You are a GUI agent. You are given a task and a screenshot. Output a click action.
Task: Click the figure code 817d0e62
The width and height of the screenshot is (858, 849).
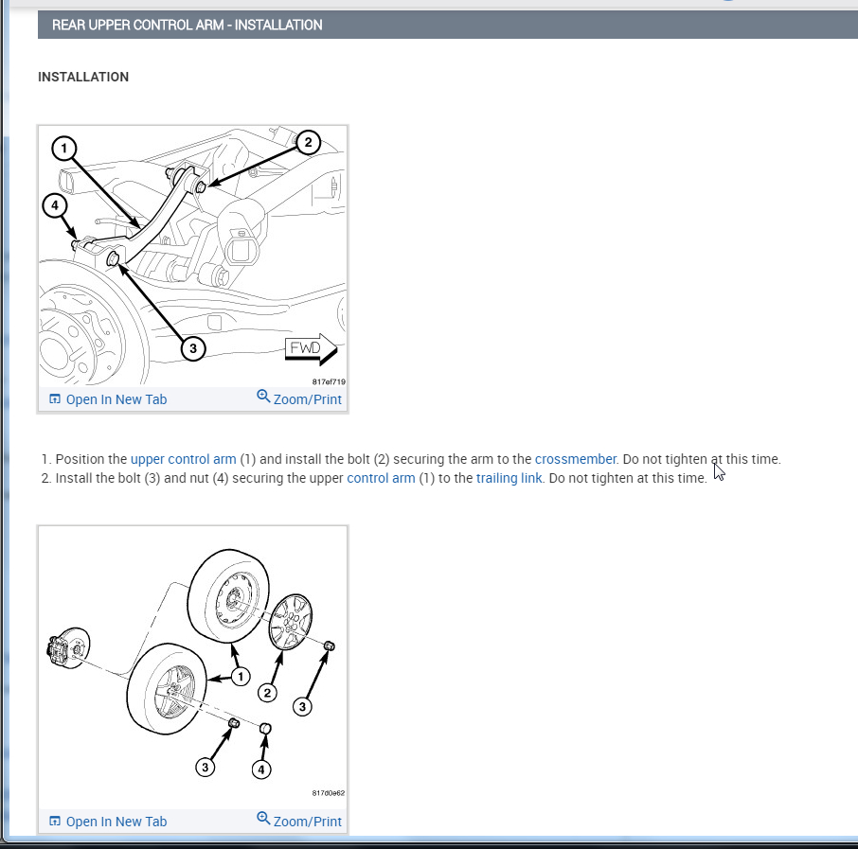tap(329, 792)
